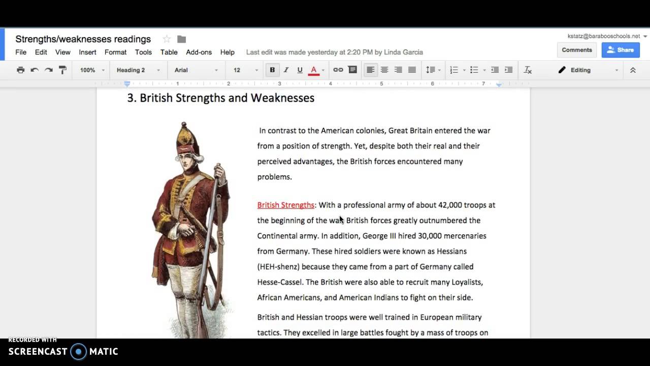Open the Tools menu
Viewport: 650px width, 366px height.
click(x=143, y=52)
